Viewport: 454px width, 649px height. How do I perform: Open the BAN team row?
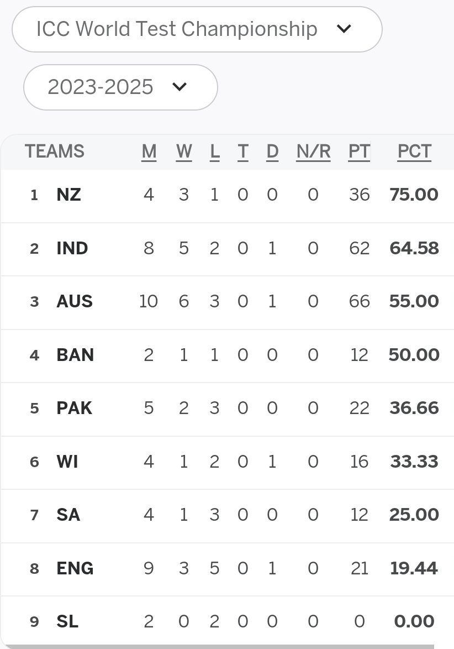click(228, 356)
